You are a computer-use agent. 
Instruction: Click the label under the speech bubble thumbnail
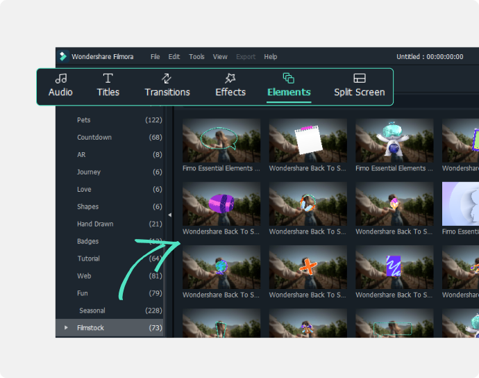(x=221, y=168)
